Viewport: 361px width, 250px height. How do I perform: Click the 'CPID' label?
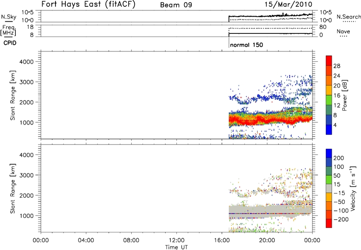tap(10, 43)
